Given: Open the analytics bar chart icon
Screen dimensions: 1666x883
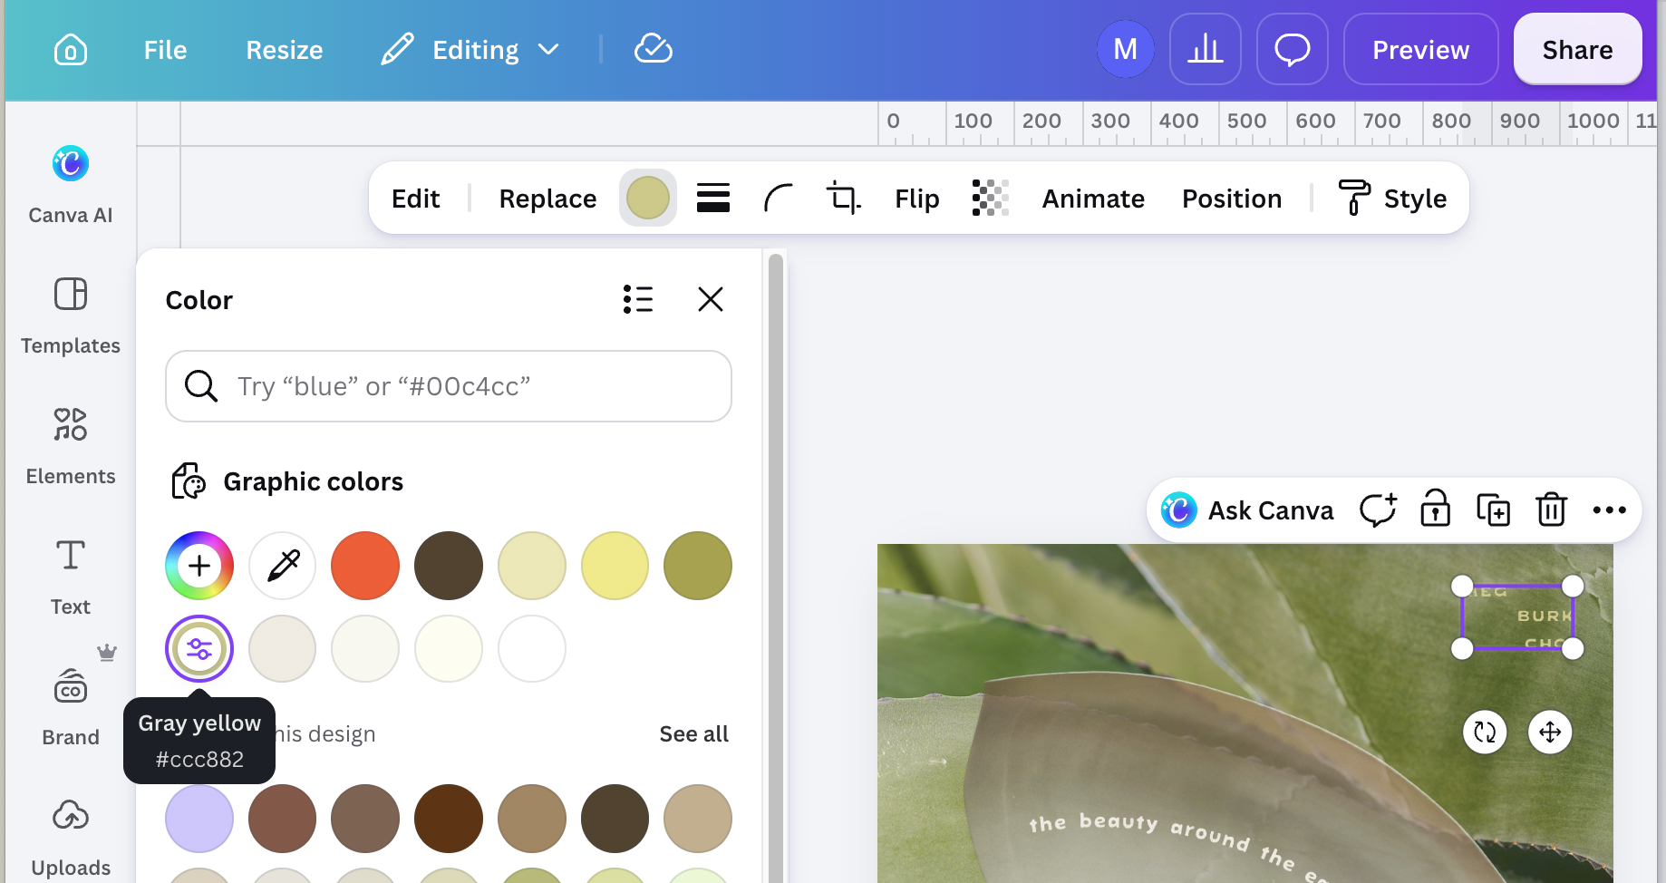Looking at the screenshot, I should [1206, 49].
